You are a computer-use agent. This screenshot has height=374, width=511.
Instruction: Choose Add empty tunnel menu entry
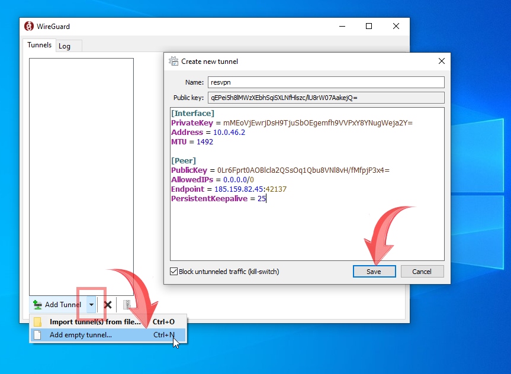(108, 335)
